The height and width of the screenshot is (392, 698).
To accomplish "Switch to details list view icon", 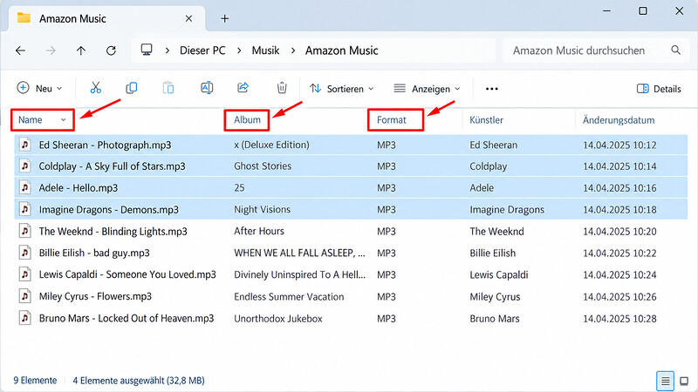I will (x=665, y=381).
